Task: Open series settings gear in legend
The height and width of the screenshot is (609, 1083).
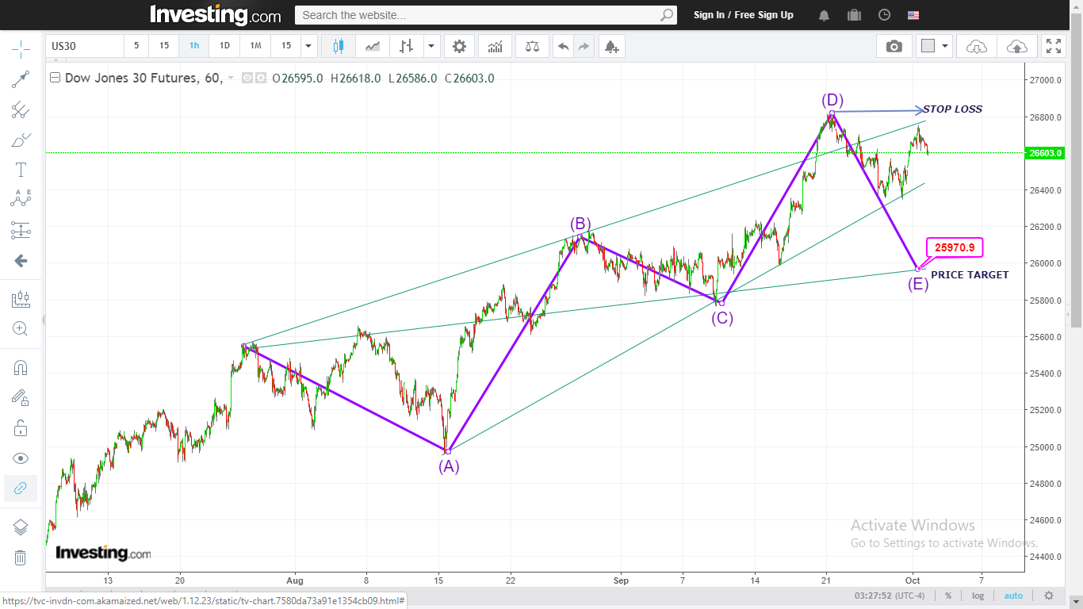Action: click(x=259, y=78)
